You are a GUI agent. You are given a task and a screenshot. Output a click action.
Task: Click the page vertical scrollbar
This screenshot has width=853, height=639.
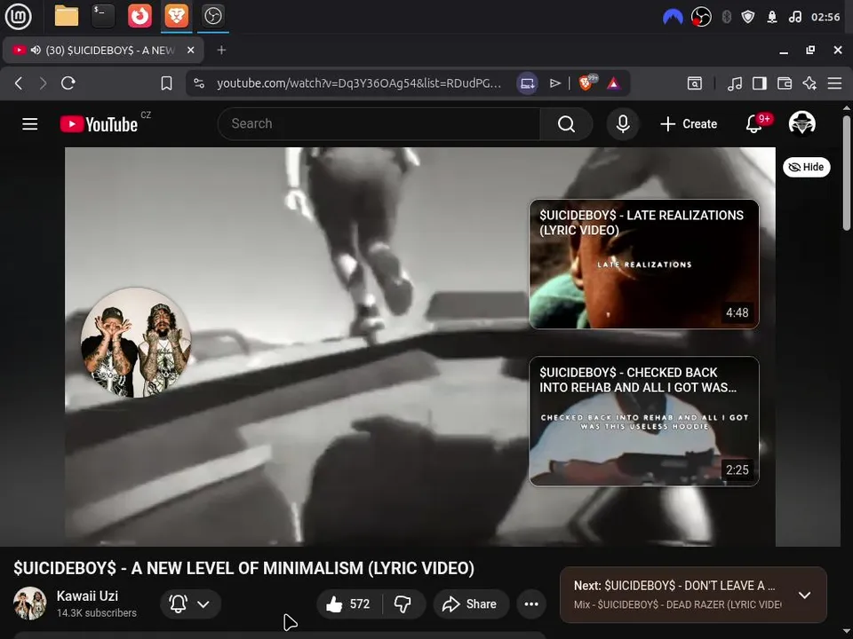pyautogui.click(x=847, y=173)
